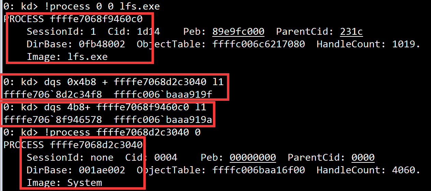Image resolution: width=431 pixels, height=191 pixels.
Task: Click the Image: System line
Action: (x=64, y=183)
